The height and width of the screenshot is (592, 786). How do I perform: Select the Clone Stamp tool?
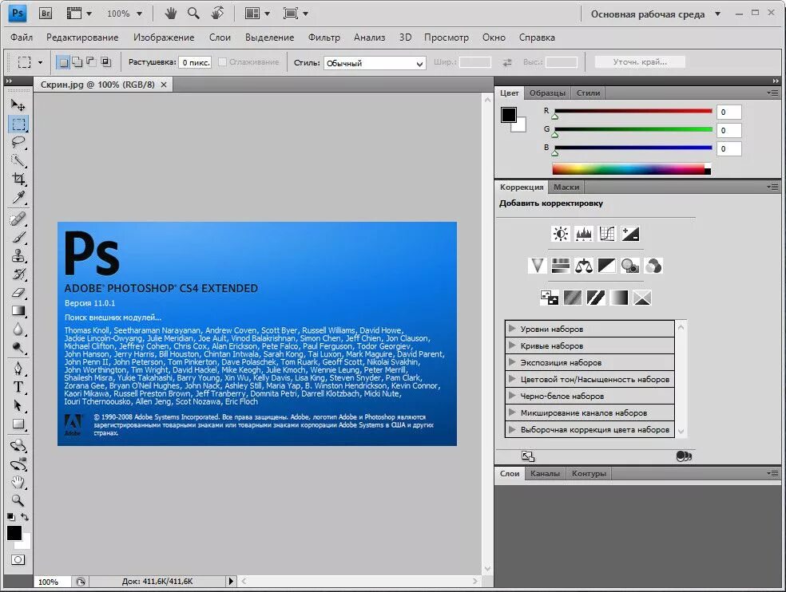[x=18, y=256]
